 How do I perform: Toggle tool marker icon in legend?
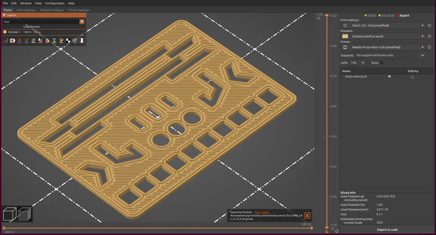[82, 41]
